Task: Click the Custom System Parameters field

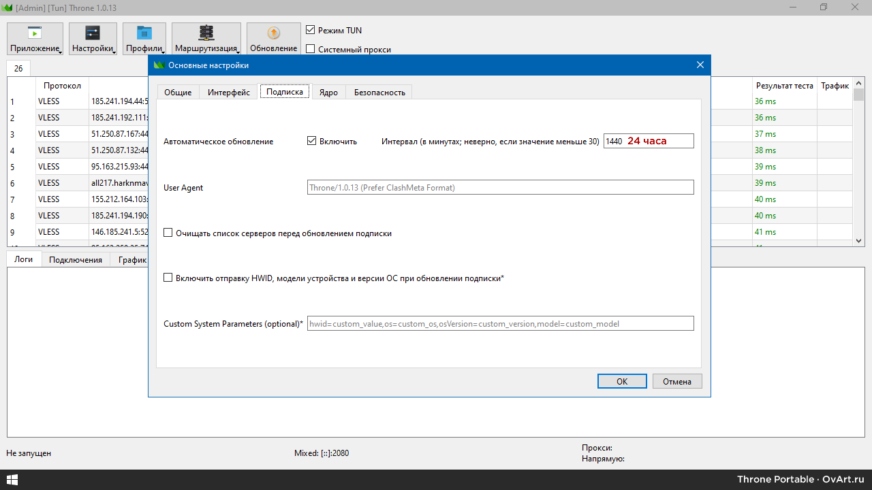Action: point(500,323)
